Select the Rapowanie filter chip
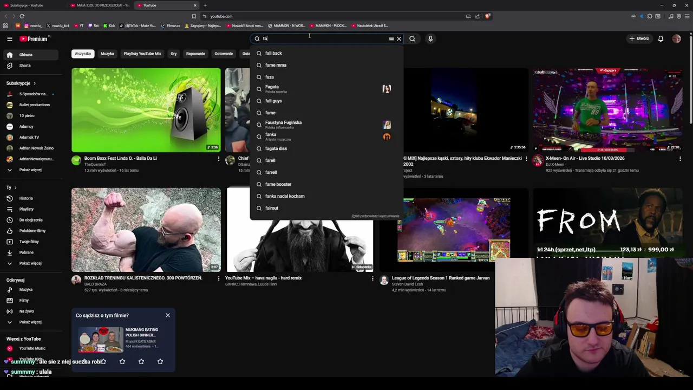The width and height of the screenshot is (693, 390). point(195,54)
